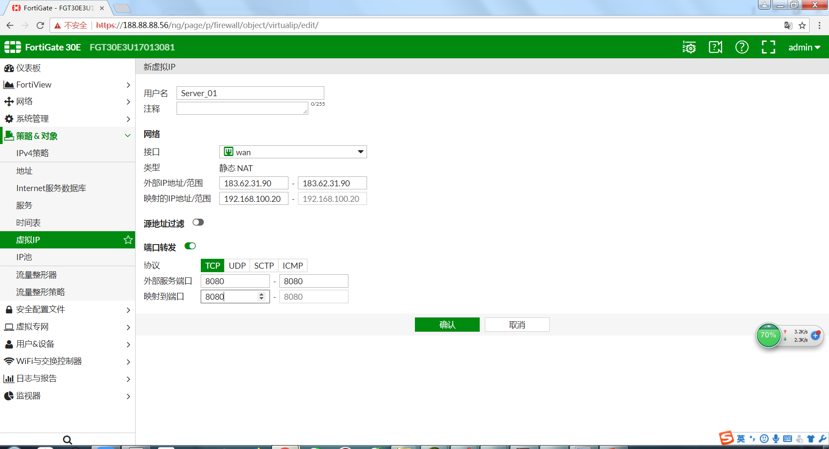Open the browser three-dot menu
The image size is (829, 449).
click(x=819, y=25)
